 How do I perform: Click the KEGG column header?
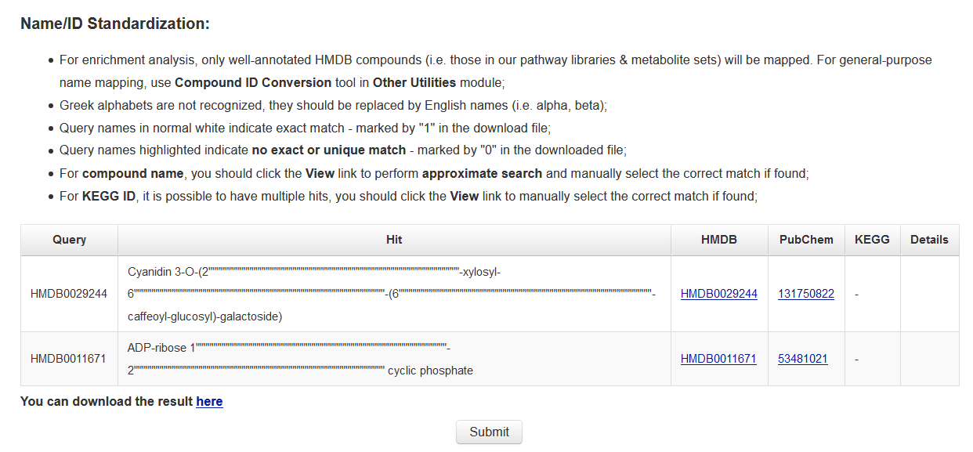tap(872, 240)
